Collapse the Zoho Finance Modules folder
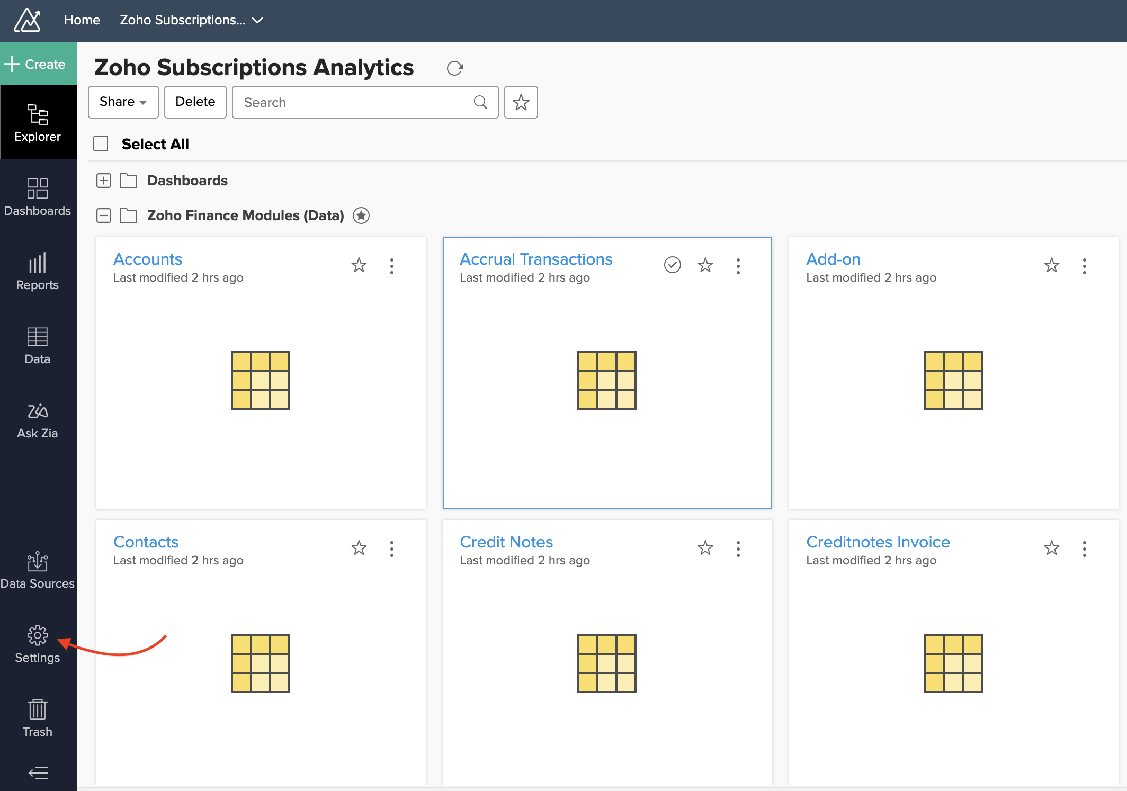 tap(104, 215)
